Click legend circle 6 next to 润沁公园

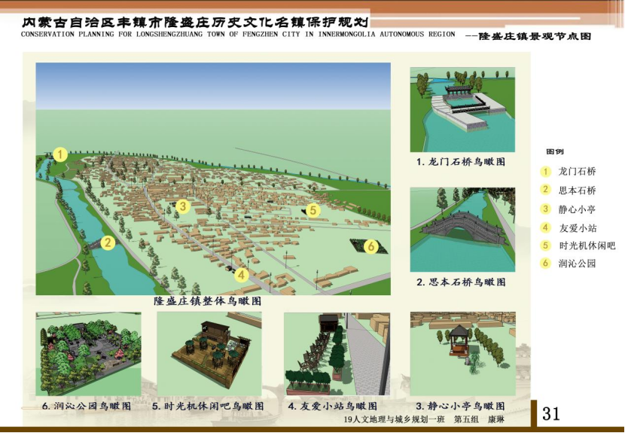[545, 264]
